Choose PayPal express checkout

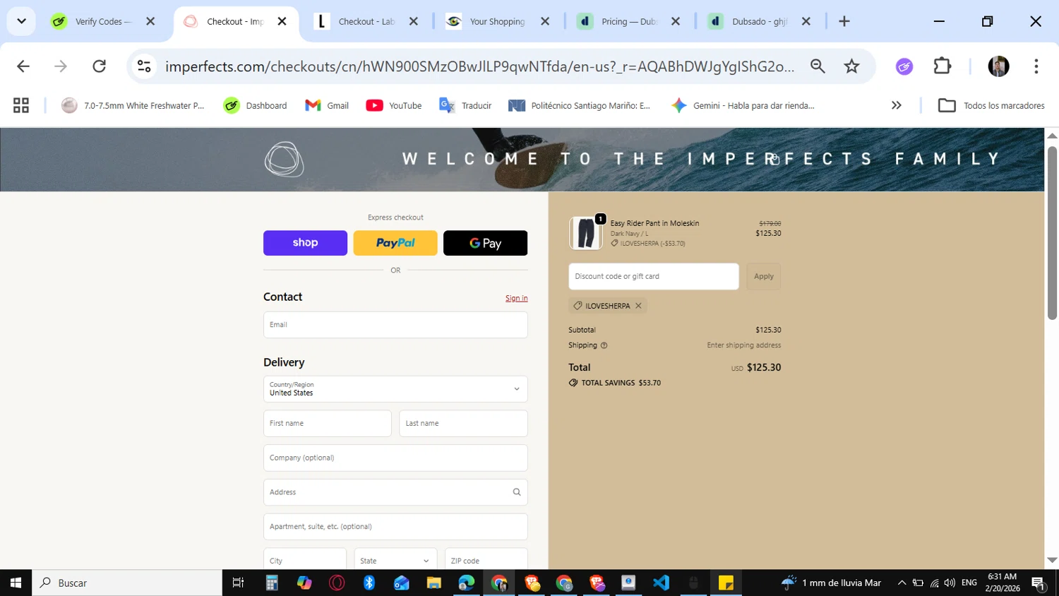(395, 243)
